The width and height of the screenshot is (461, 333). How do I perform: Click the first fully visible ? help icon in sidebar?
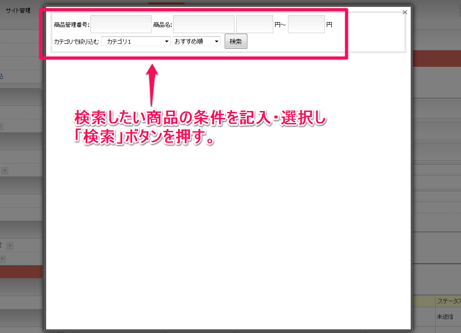coord(5,171)
